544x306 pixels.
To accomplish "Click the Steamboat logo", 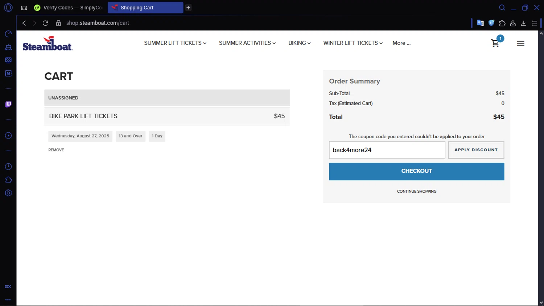I will tap(48, 43).
